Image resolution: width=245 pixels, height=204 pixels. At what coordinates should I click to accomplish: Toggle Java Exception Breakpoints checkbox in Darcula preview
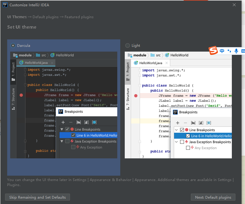67,141
